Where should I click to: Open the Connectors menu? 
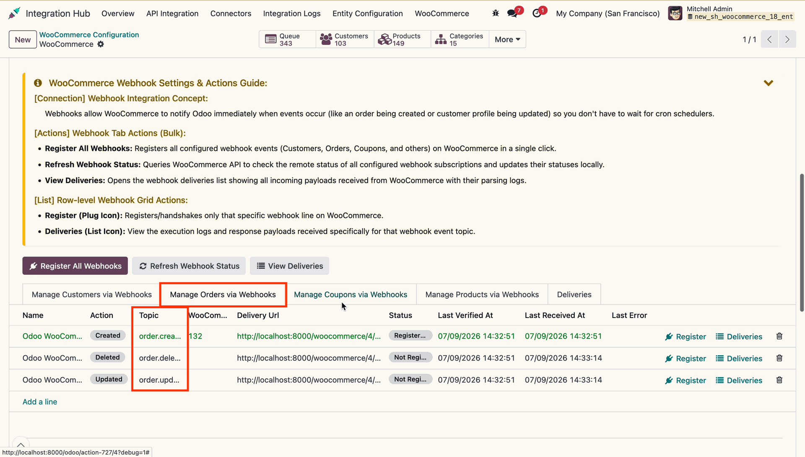click(231, 13)
